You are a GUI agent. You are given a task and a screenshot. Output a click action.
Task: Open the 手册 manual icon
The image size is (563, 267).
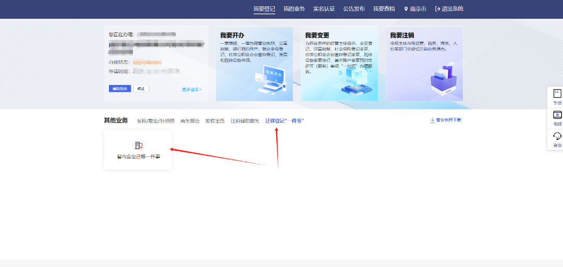pos(557,93)
